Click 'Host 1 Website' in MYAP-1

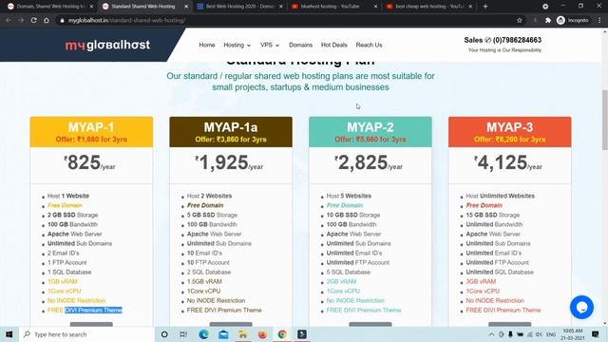(x=68, y=196)
